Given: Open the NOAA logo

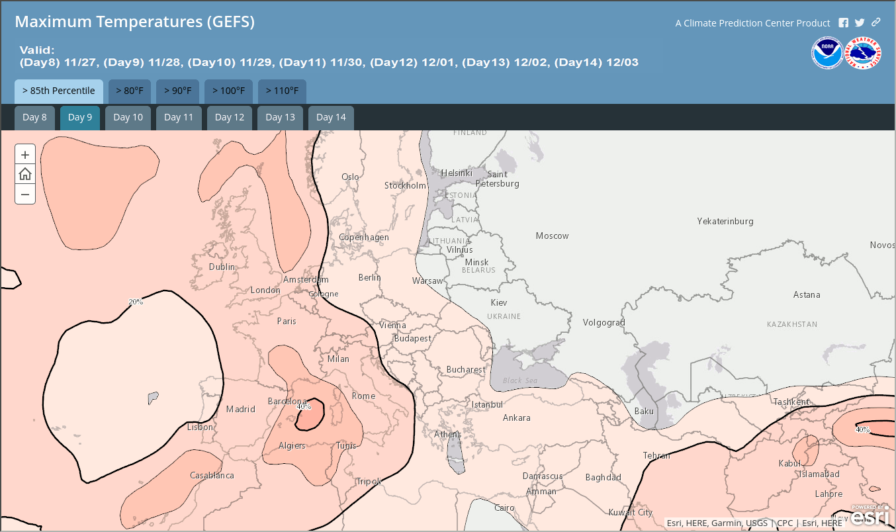Looking at the screenshot, I should 827,53.
